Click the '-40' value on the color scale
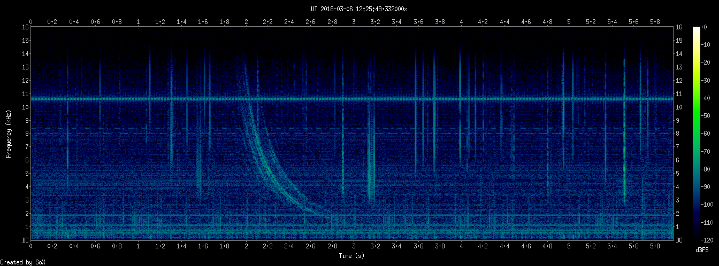This screenshot has width=719, height=266. pyautogui.click(x=707, y=98)
